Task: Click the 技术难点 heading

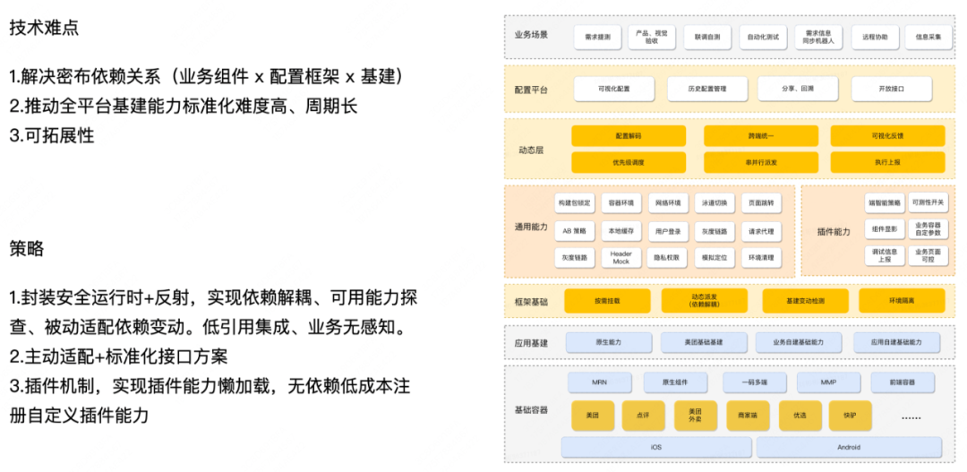Action: 45,29
